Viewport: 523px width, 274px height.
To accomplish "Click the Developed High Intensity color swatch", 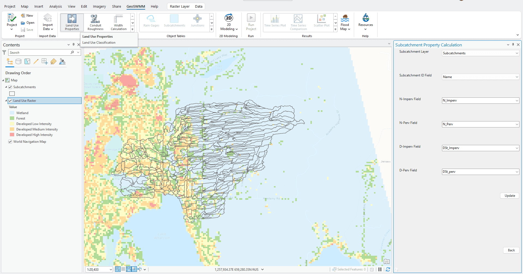I will (x=12, y=135).
